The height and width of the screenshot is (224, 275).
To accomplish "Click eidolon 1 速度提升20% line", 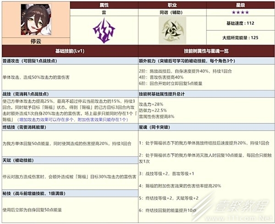I will (x=204, y=143).
